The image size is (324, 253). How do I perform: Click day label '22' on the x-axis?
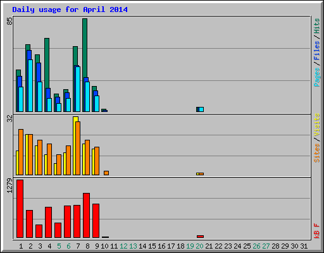[218, 246]
